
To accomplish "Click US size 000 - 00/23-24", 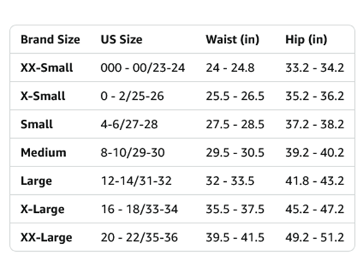I will (143, 68).
